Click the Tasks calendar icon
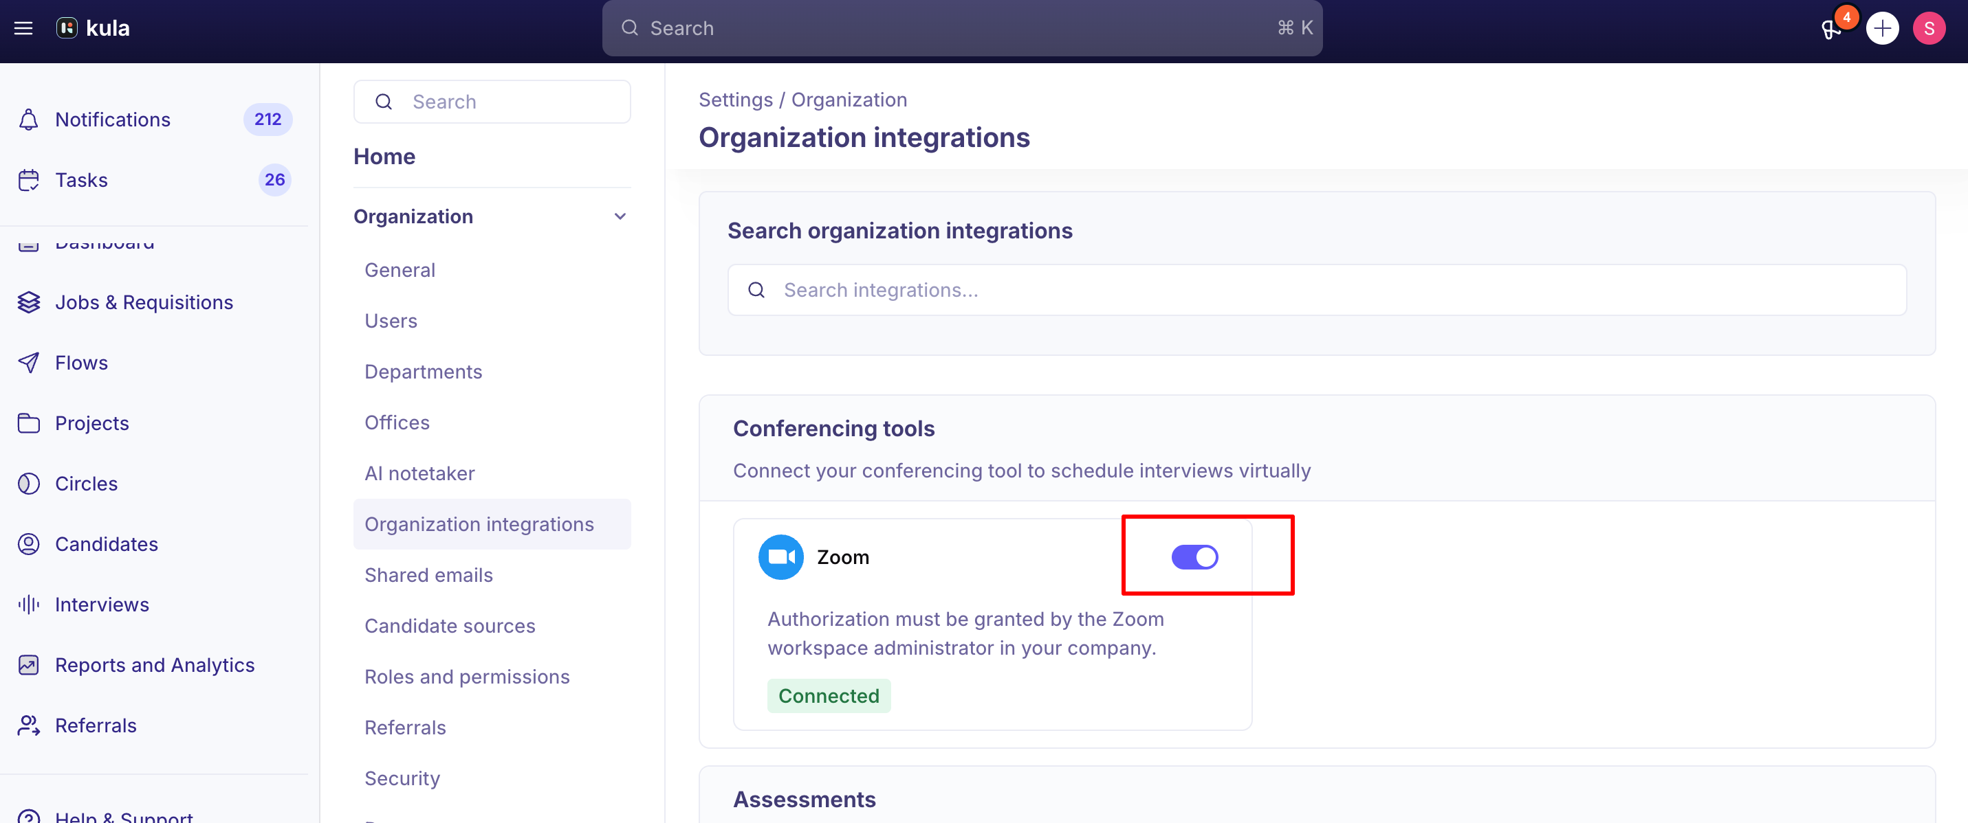 [28, 180]
